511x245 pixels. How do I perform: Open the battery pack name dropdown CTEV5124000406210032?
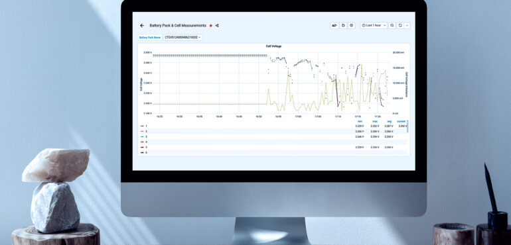click(183, 38)
